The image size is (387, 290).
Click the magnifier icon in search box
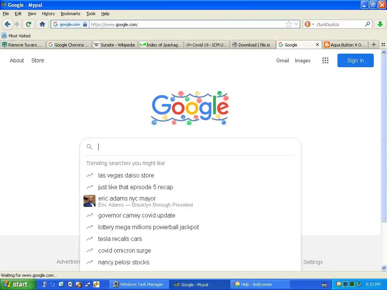(x=89, y=147)
